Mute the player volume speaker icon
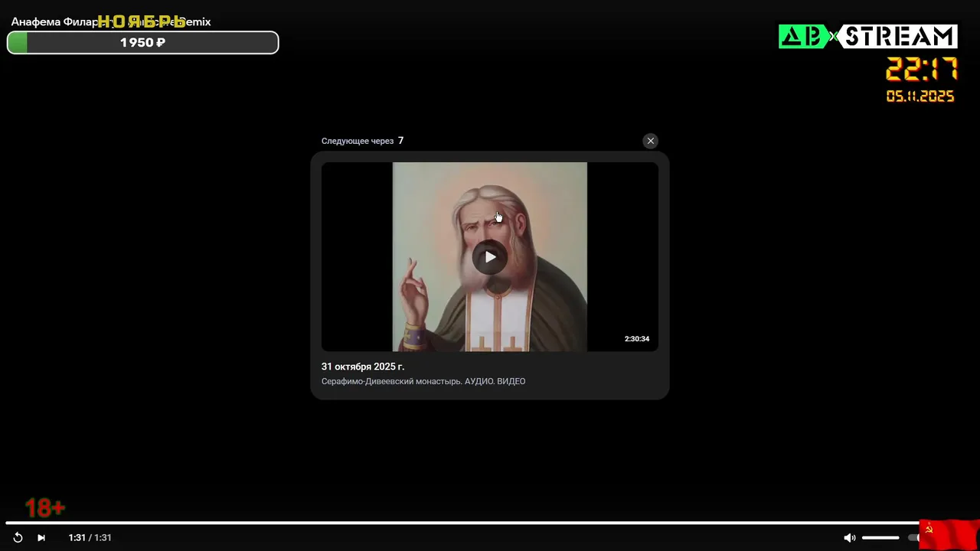980x551 pixels. (x=849, y=538)
